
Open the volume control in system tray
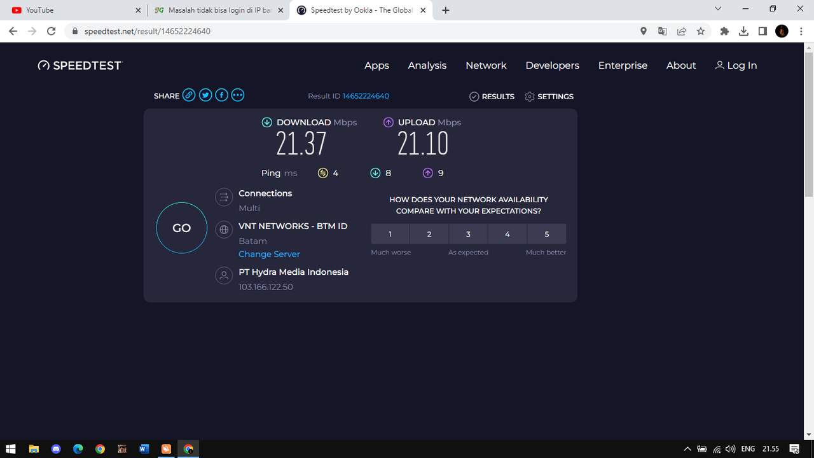click(x=730, y=449)
